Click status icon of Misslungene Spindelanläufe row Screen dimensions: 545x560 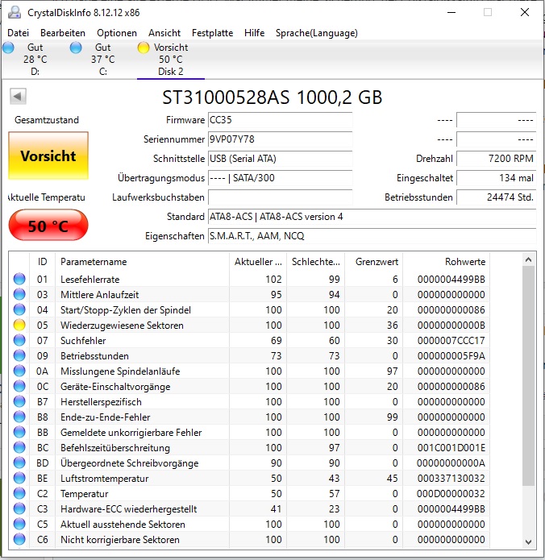coord(19,371)
